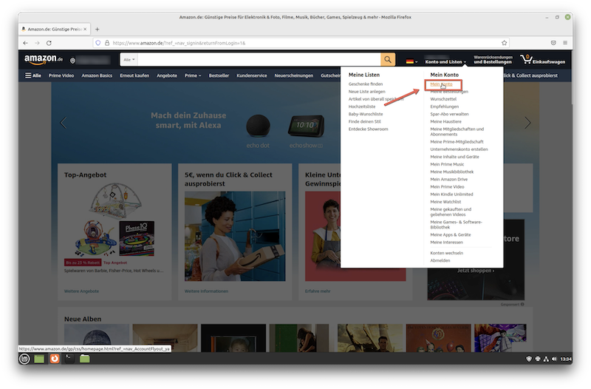Click Abmelden to sign out
This screenshot has width=591, height=389.
pos(440,261)
